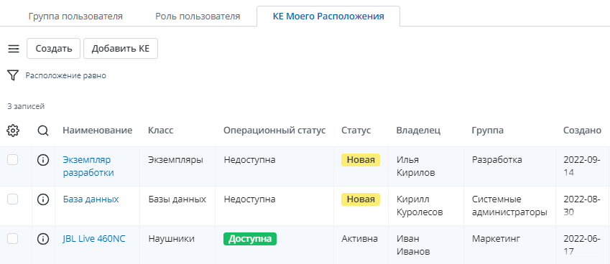Tick checkbox for JBL Live 460NC row
This screenshot has height=264, width=610.
pos(13,238)
